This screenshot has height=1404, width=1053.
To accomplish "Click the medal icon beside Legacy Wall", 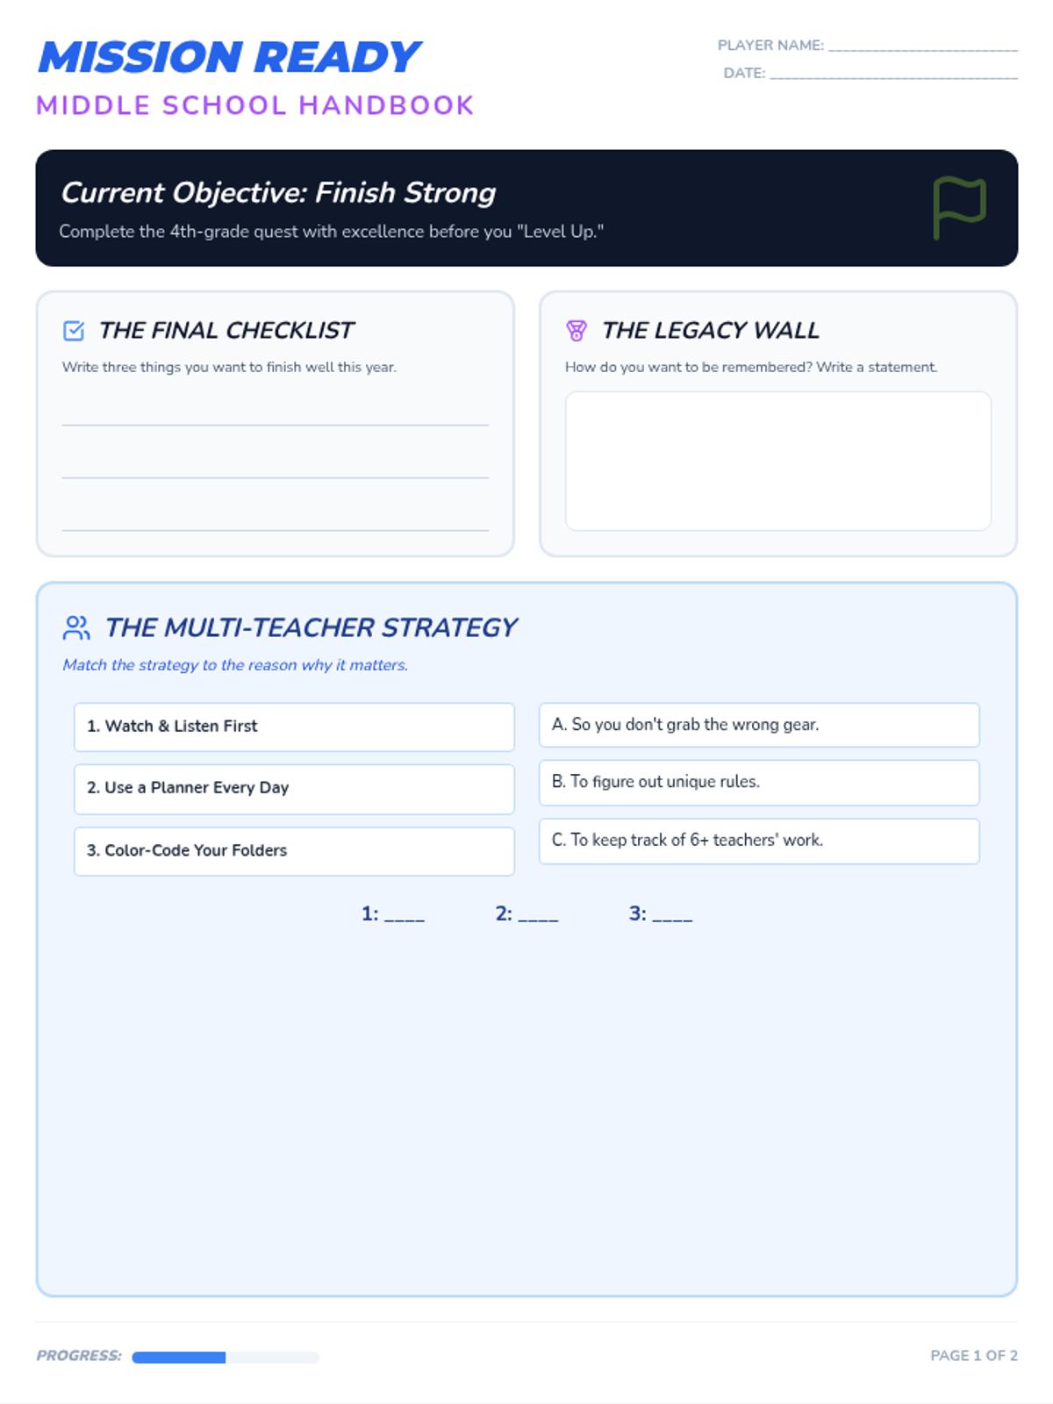I will tap(576, 331).
